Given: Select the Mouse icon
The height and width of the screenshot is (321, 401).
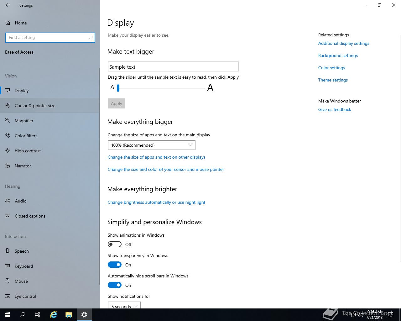Looking at the screenshot, I should click(x=8, y=281).
